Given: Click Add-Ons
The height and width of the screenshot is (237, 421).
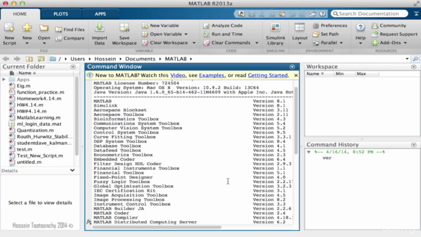Looking at the screenshot, I should point(386,43).
